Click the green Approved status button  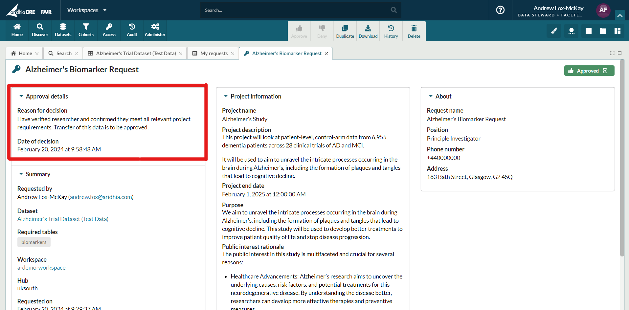(589, 71)
